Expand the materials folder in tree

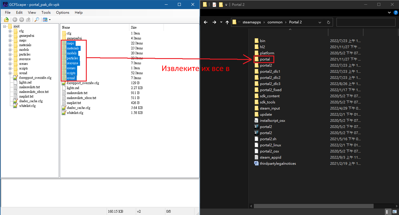click(x=10, y=45)
